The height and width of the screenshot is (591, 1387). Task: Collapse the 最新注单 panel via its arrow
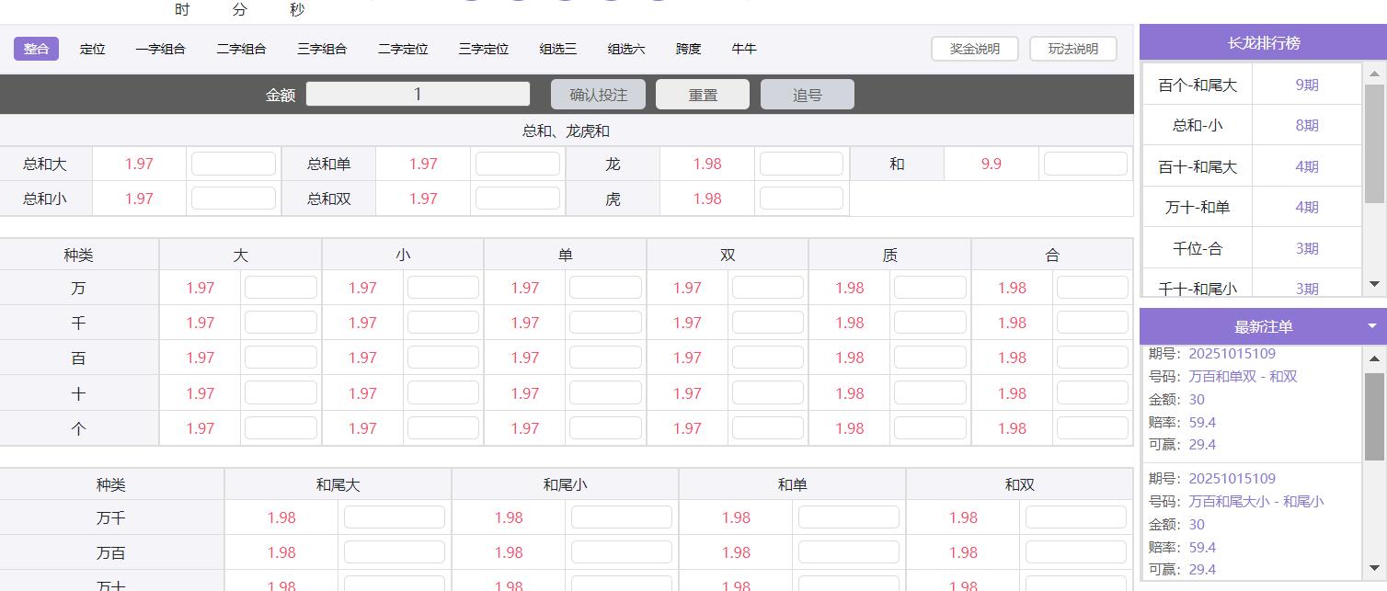[1371, 325]
